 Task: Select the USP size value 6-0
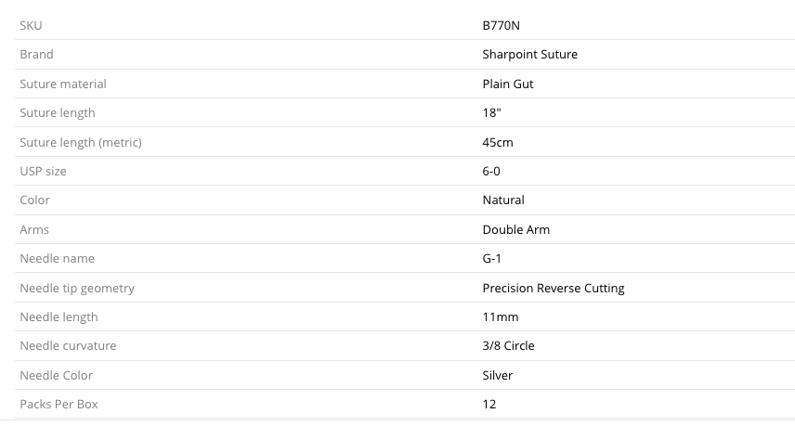(492, 171)
